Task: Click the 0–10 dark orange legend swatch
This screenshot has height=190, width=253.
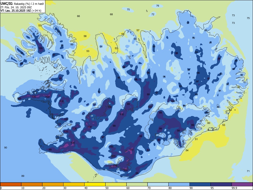Action: click(x=11, y=184)
